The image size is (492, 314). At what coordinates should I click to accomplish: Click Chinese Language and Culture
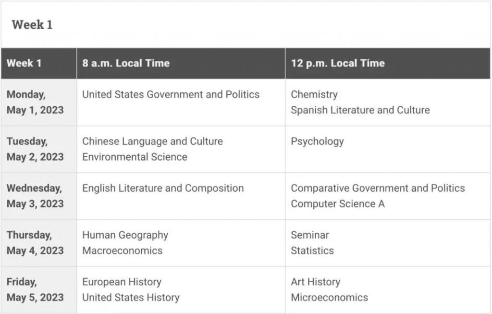coord(152,141)
